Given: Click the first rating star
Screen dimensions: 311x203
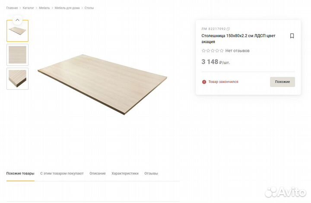Looking at the screenshot, I should 203,51.
